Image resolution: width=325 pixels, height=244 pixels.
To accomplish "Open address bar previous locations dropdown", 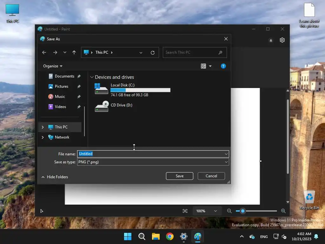I will (x=141, y=53).
